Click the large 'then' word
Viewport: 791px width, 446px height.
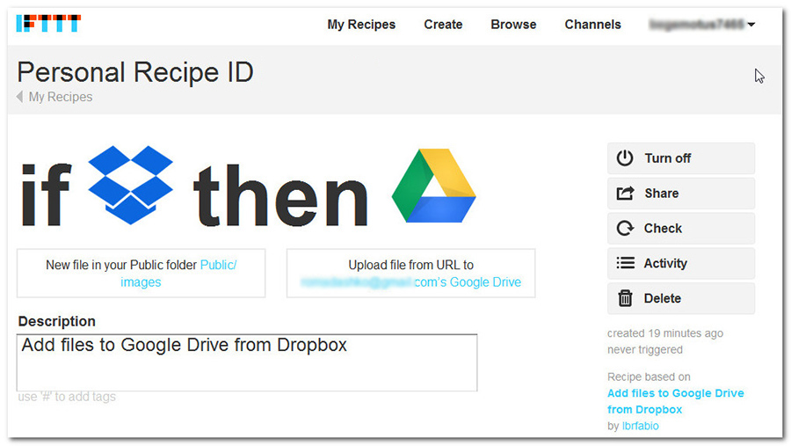[281, 194]
